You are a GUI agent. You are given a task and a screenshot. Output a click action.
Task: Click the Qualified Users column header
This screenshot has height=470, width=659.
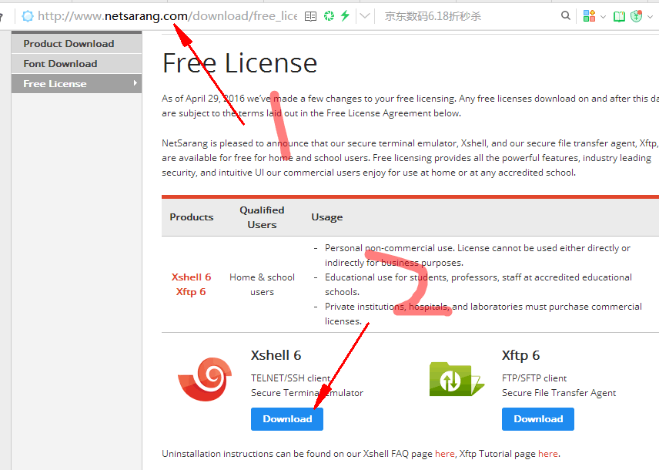tap(262, 217)
